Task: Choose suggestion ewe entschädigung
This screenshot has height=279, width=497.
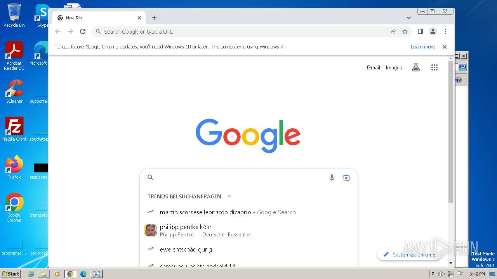Action: point(248,249)
